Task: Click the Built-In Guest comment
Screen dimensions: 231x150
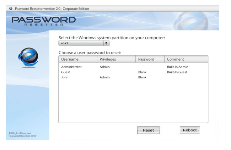Action: [177, 72]
